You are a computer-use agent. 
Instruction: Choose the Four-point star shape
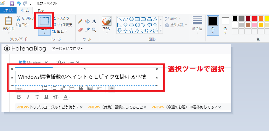[125, 31]
